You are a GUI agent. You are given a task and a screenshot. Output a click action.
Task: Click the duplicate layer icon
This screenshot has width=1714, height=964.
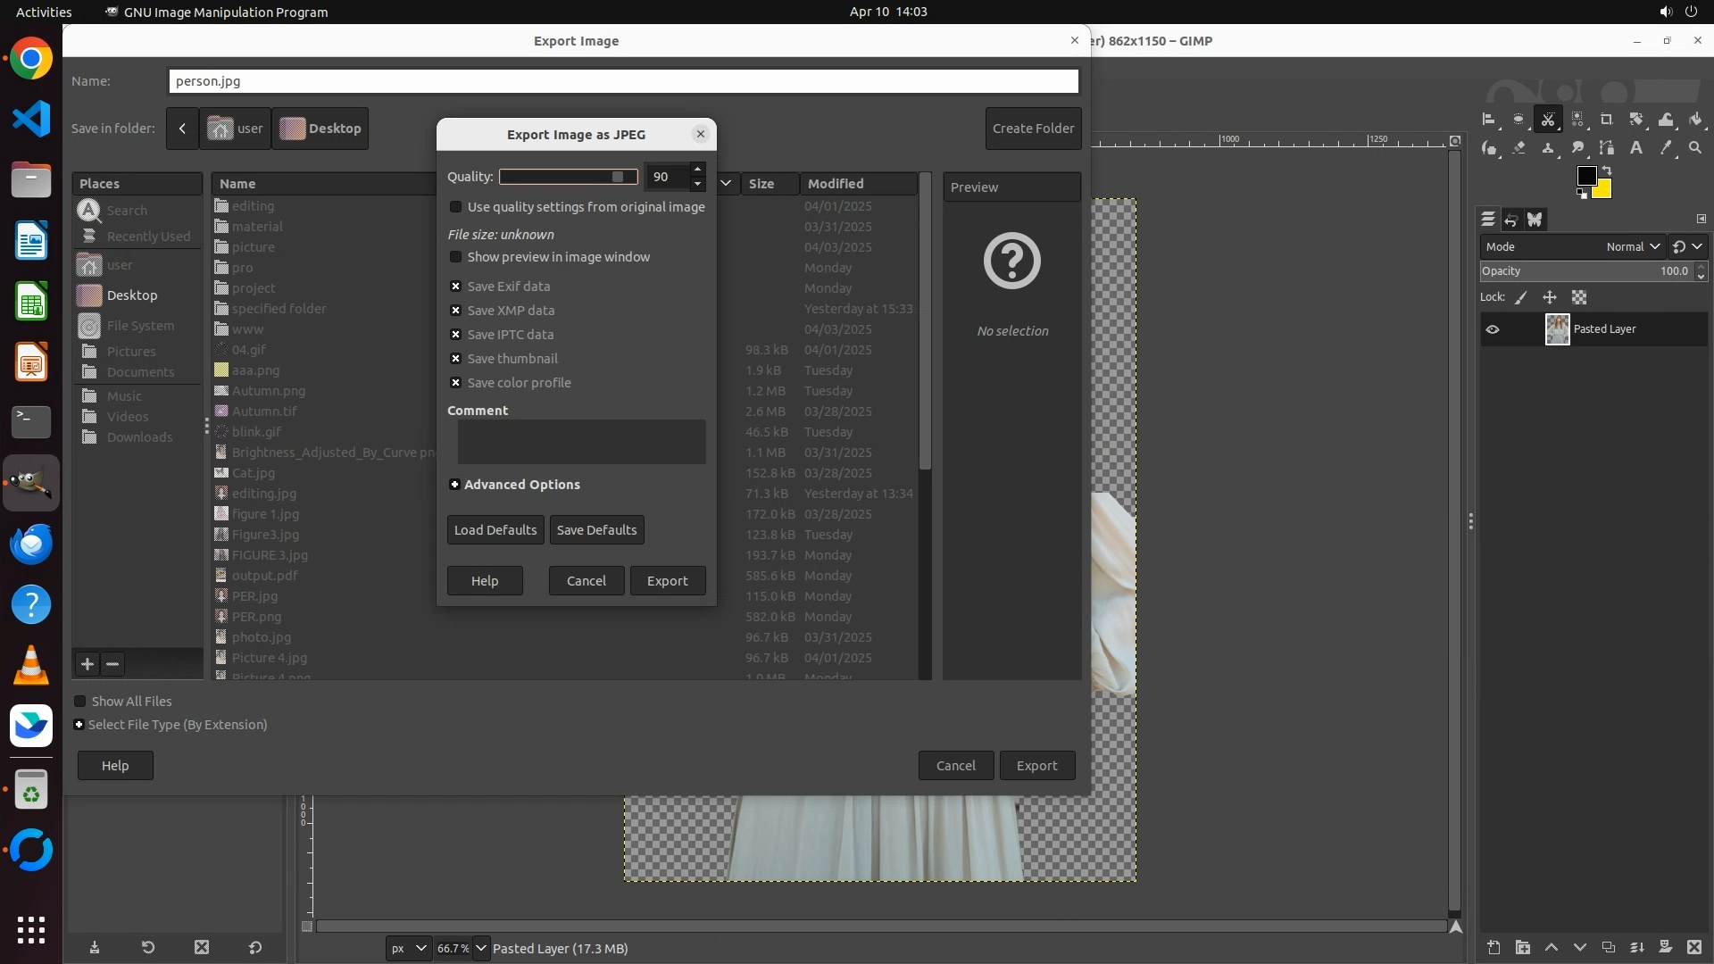click(1608, 947)
